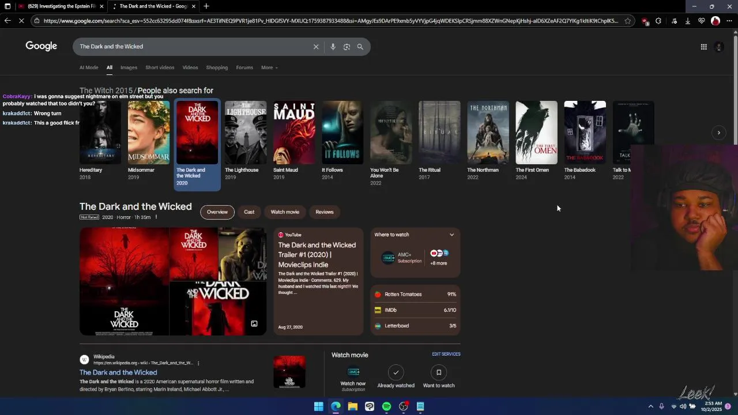The image size is (738, 415).
Task: Go back with the browser back arrow
Action: [7, 21]
